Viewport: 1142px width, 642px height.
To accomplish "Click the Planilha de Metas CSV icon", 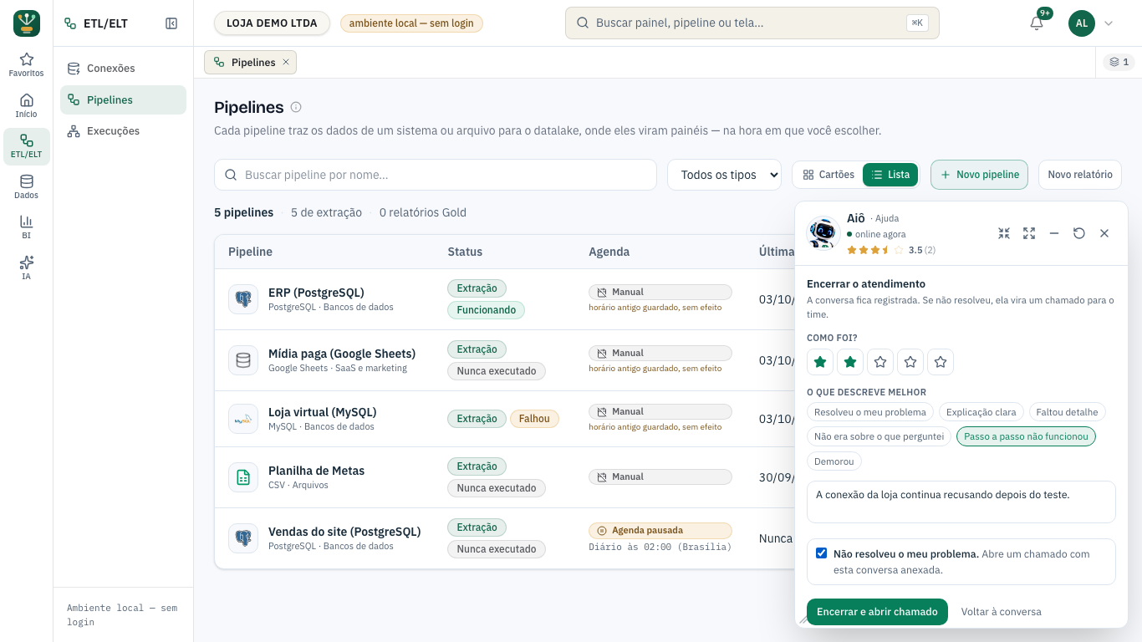I will [243, 477].
